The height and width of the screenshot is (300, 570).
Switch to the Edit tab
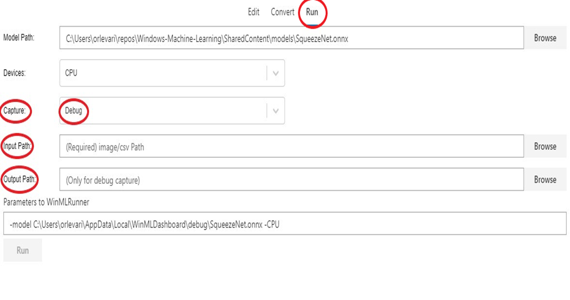coord(254,12)
